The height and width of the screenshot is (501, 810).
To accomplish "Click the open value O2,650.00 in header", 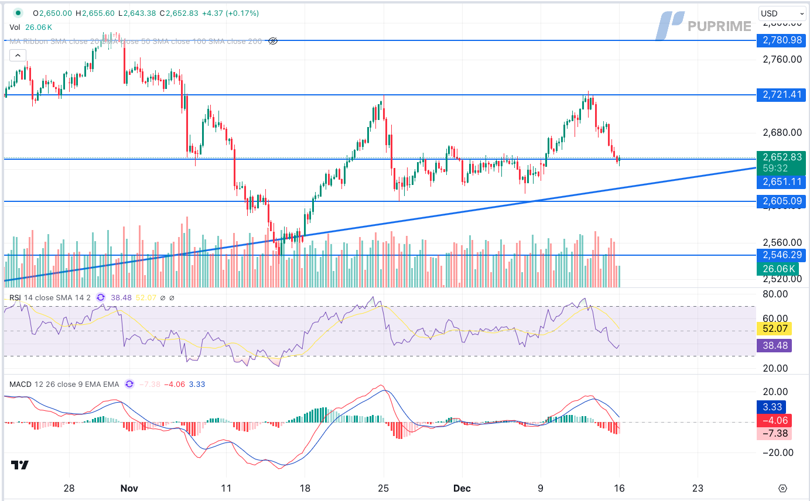I will point(53,13).
